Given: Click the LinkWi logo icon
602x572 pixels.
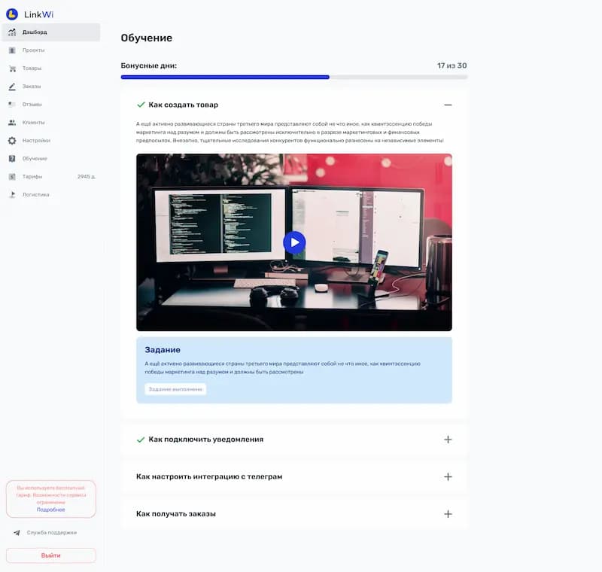Looking at the screenshot, I should pyautogui.click(x=12, y=14).
